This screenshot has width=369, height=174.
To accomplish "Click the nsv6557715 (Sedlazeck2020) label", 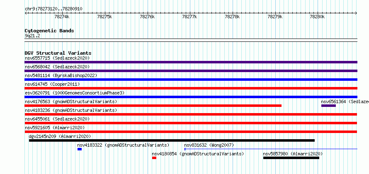I will [57, 58].
